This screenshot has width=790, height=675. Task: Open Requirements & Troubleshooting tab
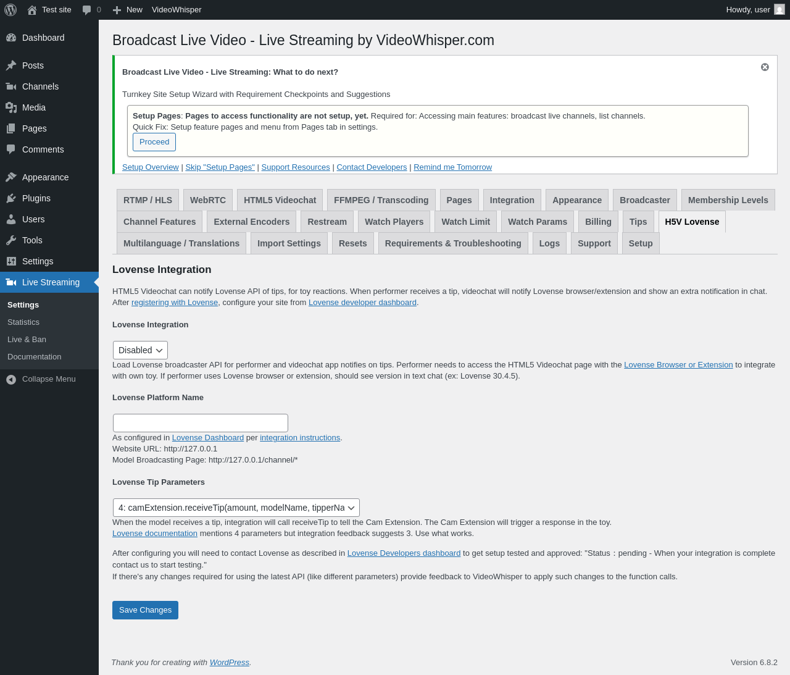tap(453, 243)
